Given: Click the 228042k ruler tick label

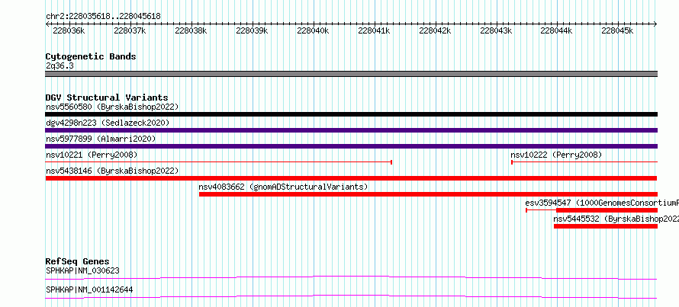Looking at the screenshot, I should 436,30.
